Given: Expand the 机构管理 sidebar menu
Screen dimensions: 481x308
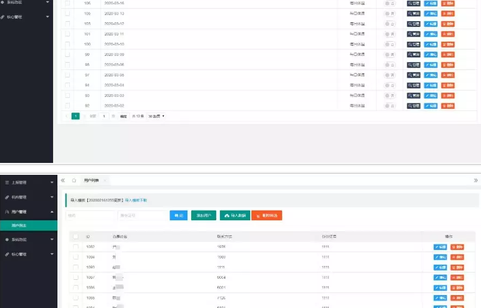Looking at the screenshot, I should click(27, 197).
